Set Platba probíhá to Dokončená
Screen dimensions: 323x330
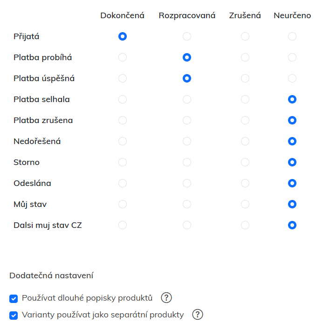point(123,57)
